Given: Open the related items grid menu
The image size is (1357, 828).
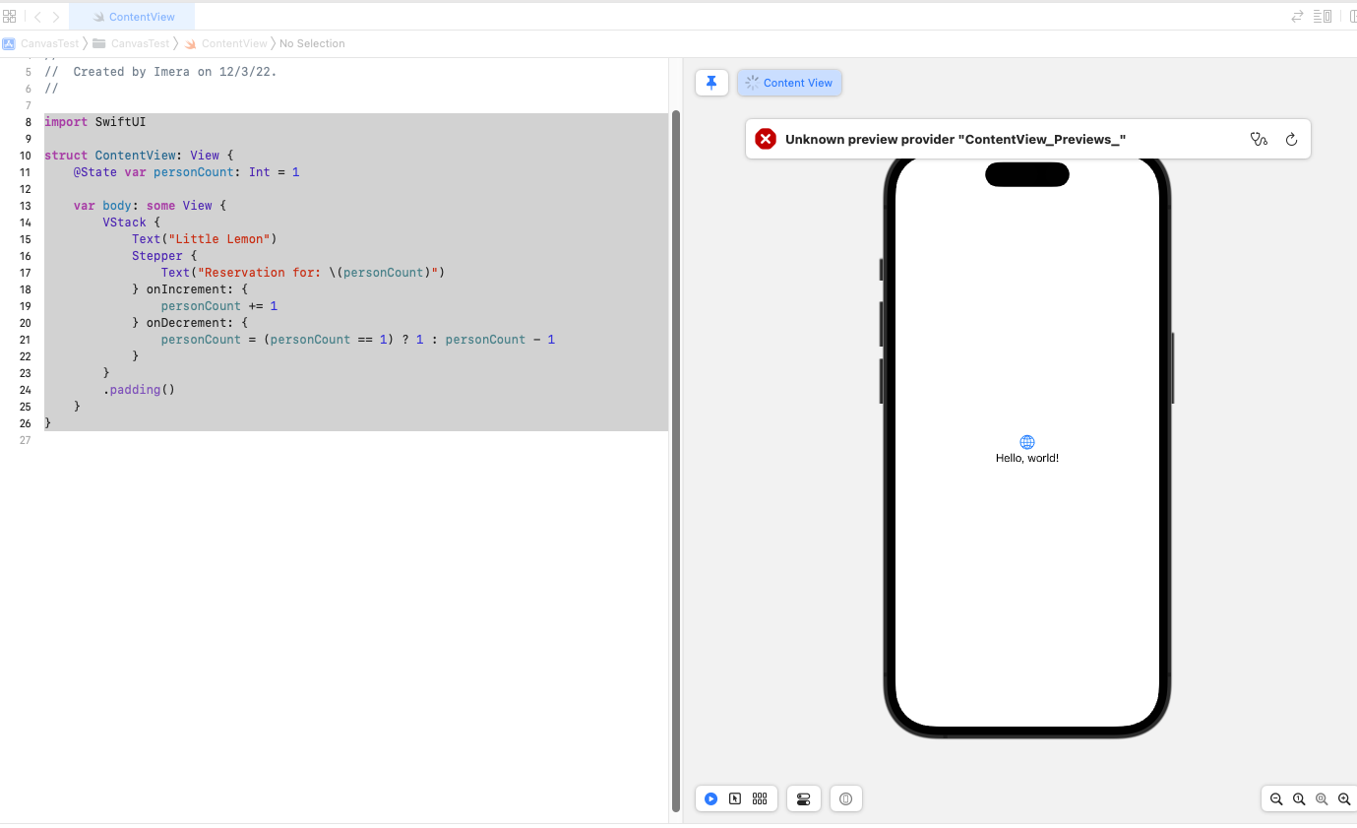Looking at the screenshot, I should 10,17.
